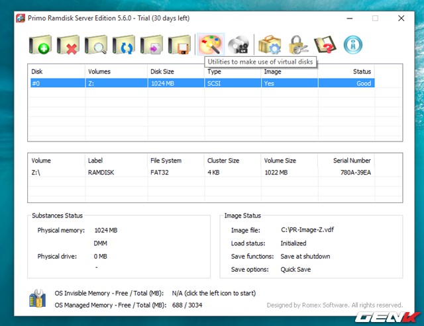Click the Physical drive 0 MB value
The height and width of the screenshot is (326, 424).
tap(100, 257)
